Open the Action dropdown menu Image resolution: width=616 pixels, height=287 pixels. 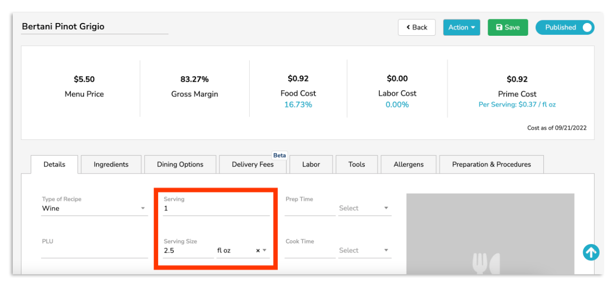(x=461, y=28)
